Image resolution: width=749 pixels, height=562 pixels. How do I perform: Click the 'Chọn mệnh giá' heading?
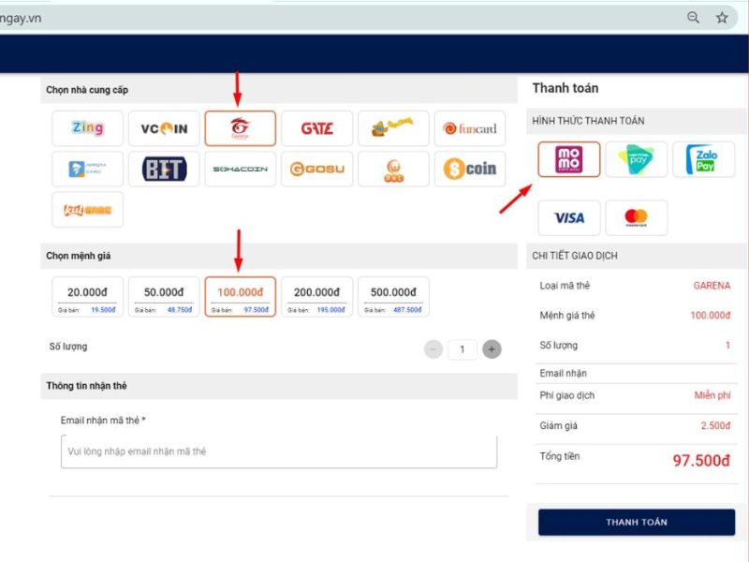(x=79, y=256)
